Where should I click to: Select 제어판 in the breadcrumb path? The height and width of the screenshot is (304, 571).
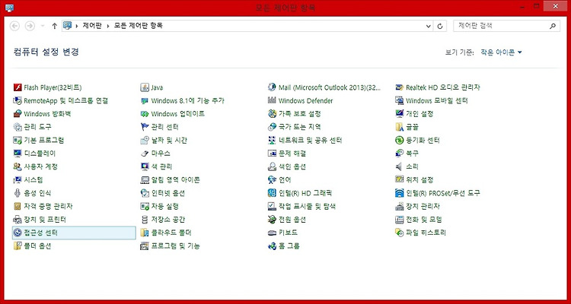[92, 26]
